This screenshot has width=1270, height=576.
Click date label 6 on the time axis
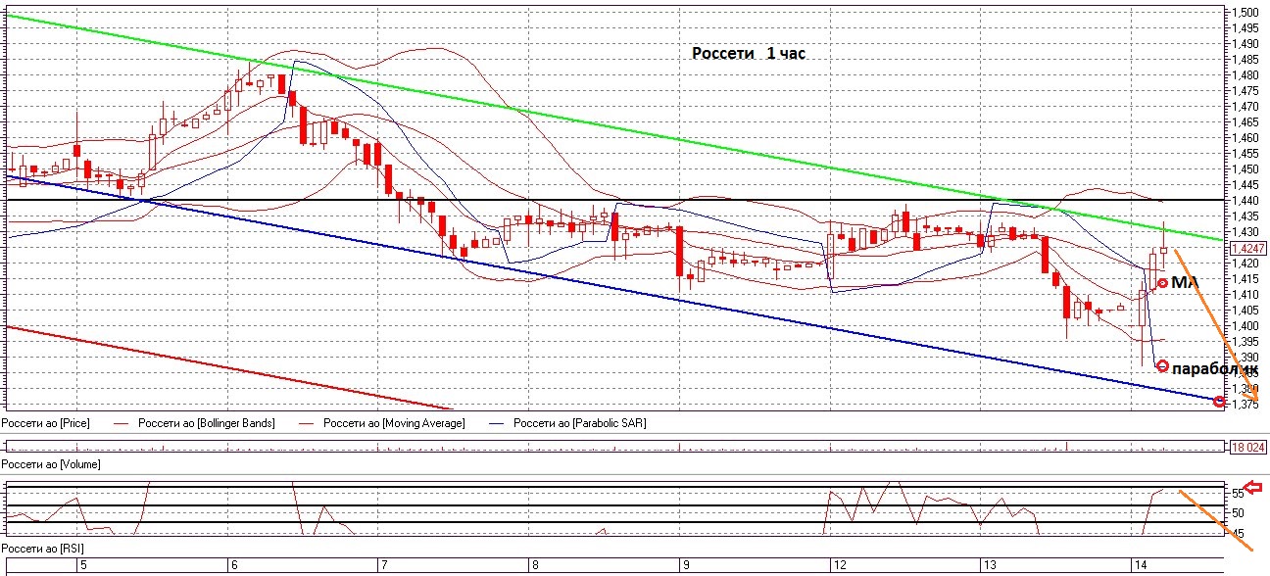point(232,565)
